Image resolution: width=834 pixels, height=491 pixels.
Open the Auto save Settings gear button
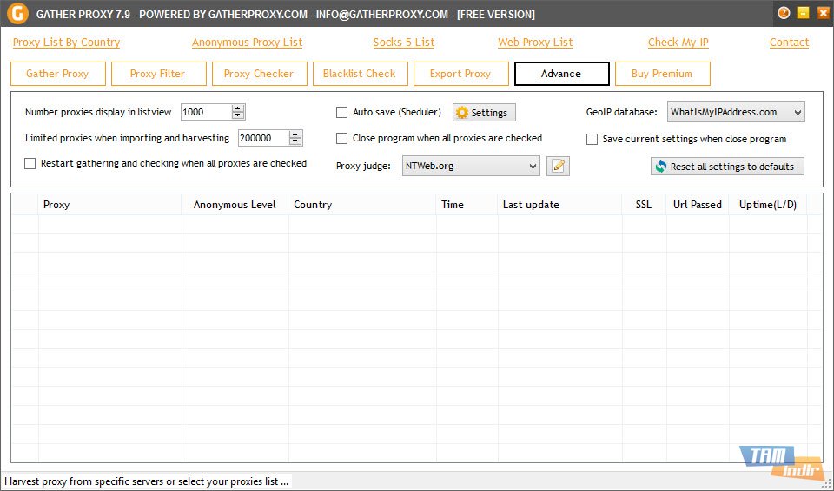click(484, 113)
